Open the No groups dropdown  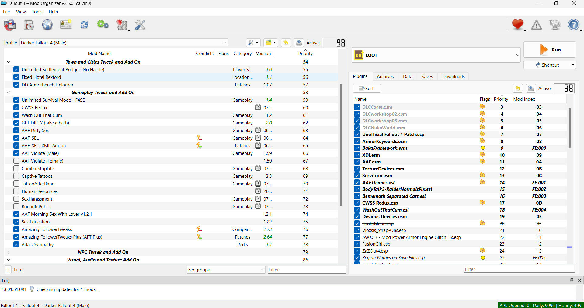coord(226,270)
